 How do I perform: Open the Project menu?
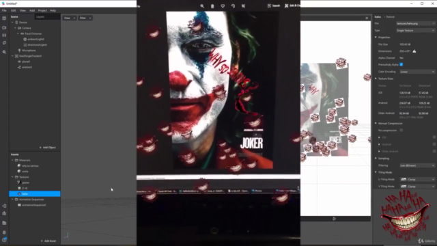pyautogui.click(x=42, y=10)
